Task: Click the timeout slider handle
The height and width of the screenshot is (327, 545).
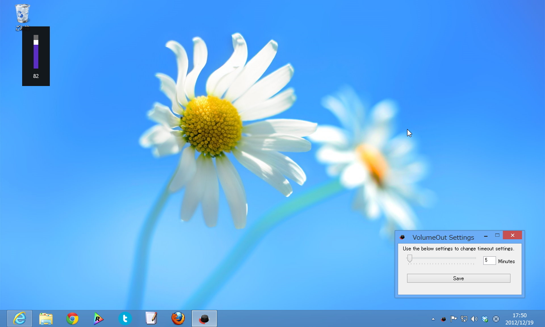Action: click(410, 258)
